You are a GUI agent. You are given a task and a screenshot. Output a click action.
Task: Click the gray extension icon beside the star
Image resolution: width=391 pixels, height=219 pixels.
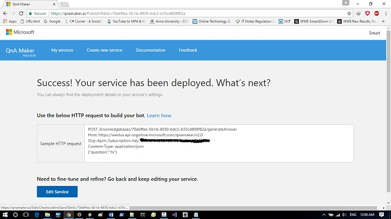(x=359, y=13)
